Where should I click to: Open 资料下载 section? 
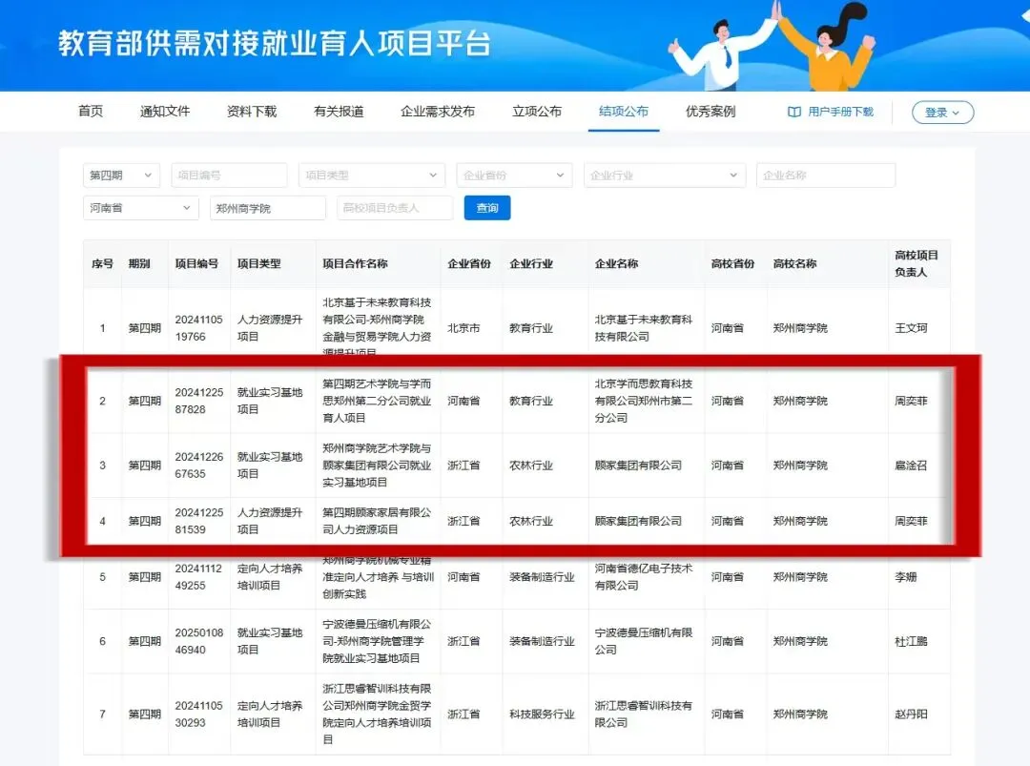coord(252,111)
